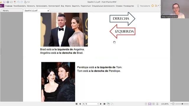Screen dimensions: 189x106
Task: Click the Расскажите search field
Action: point(145,6)
